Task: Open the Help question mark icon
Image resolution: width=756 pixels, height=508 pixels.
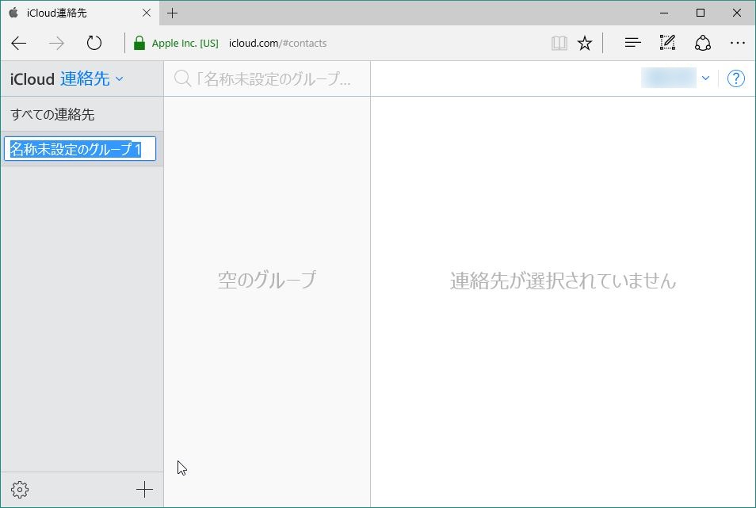Action: click(x=735, y=78)
